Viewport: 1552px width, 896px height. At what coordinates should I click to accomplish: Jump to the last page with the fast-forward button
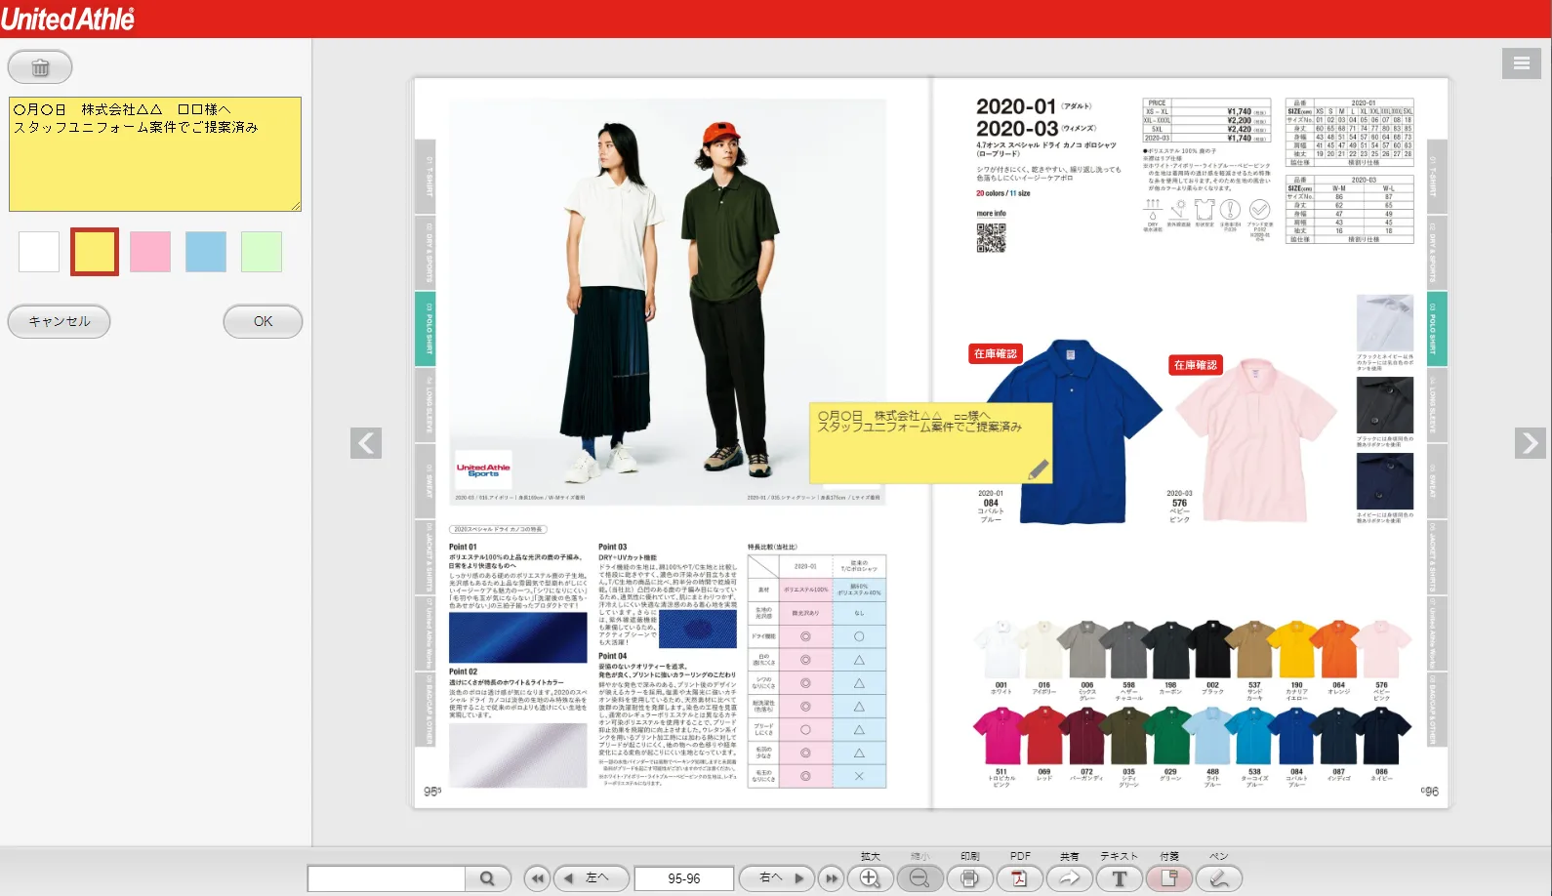click(x=832, y=878)
